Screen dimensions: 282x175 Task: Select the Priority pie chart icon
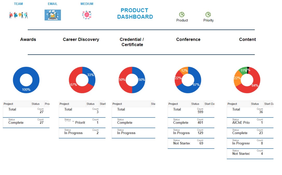tap(208, 14)
